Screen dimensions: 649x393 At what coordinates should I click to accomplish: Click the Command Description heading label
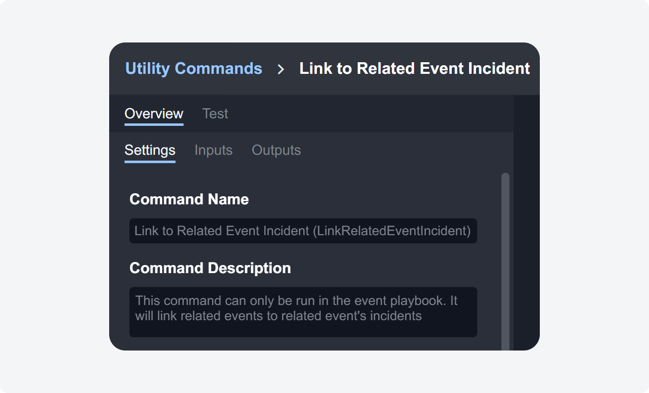point(210,268)
